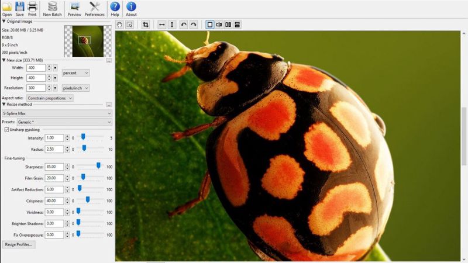468x263 pixels.
Task: Switch to stacked top-bottom preview view
Action: [x=238, y=25]
